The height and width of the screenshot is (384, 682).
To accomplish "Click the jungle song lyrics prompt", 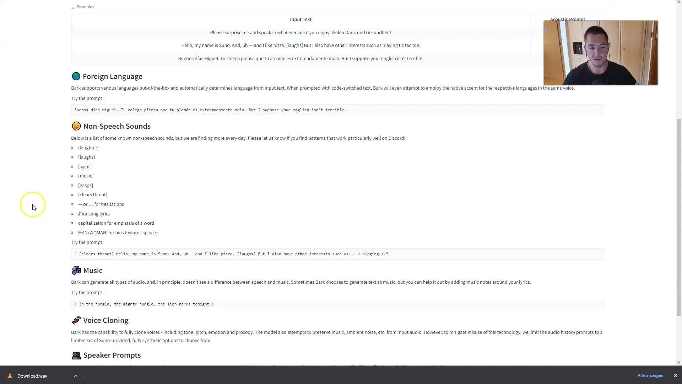I will coord(144,304).
